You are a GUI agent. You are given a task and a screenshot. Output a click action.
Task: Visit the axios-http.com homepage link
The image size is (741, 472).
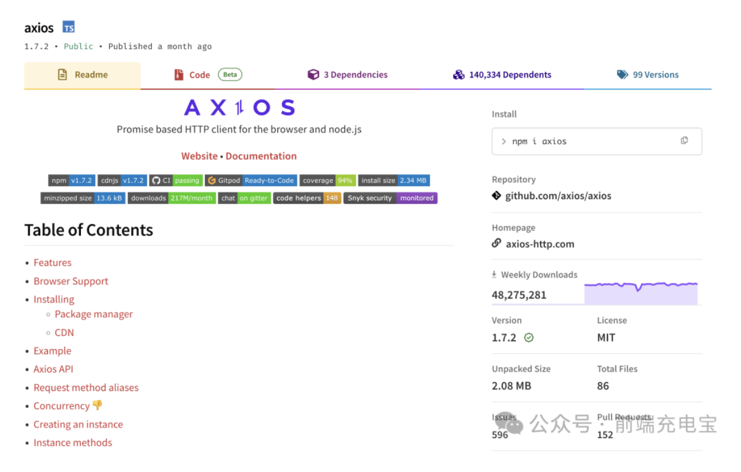pyautogui.click(x=540, y=244)
